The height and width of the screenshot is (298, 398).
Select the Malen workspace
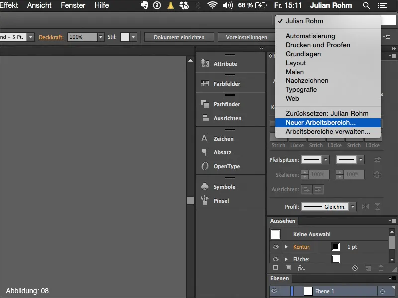pos(328,72)
